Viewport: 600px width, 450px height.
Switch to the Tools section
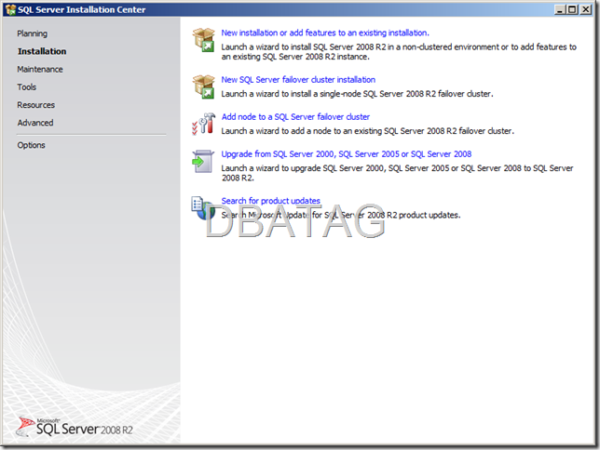click(x=26, y=87)
